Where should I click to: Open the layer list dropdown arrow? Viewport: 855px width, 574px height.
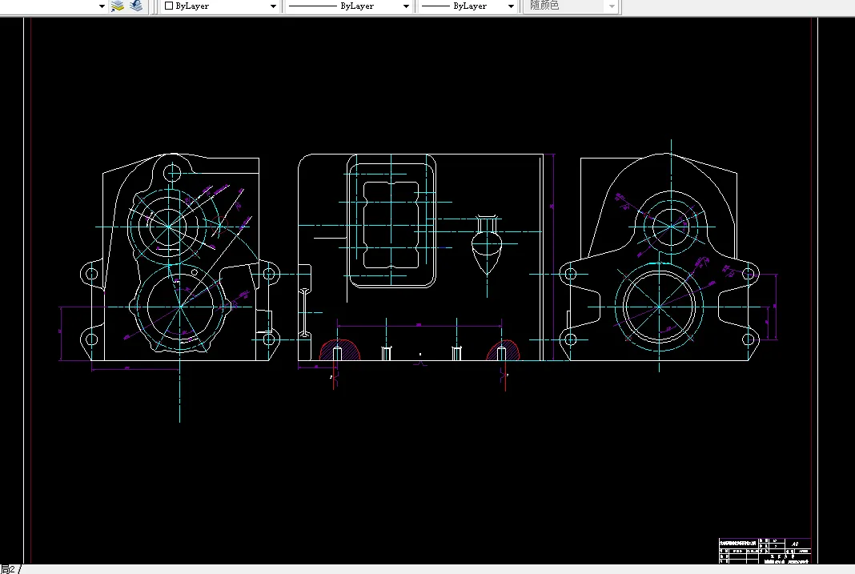[102, 6]
